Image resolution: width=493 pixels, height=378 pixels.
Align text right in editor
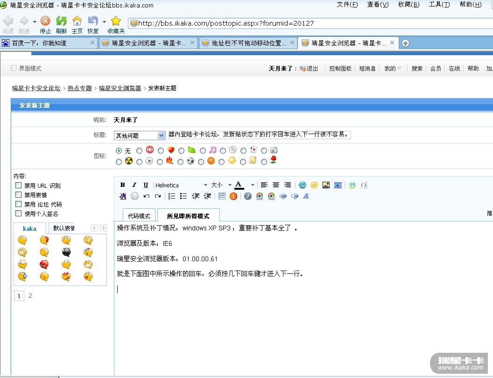(288, 185)
